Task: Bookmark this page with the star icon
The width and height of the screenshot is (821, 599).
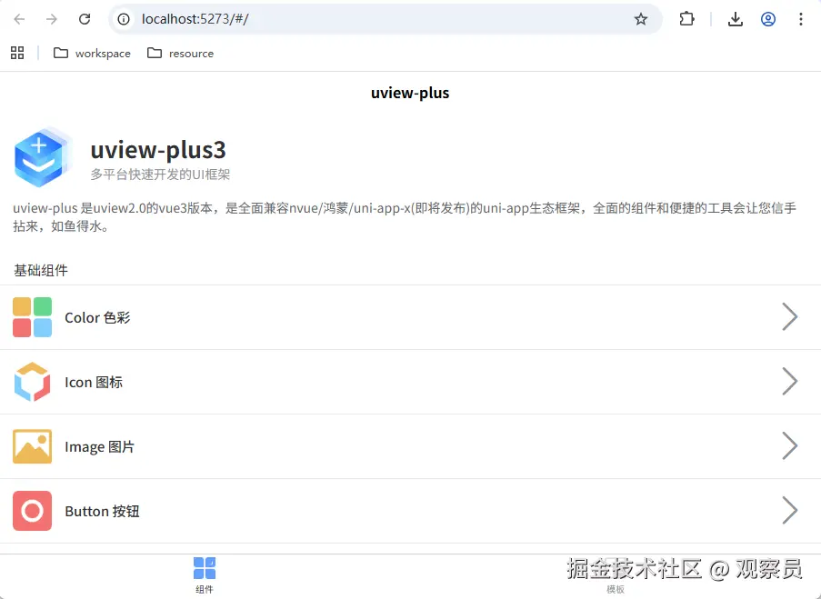Action: [x=641, y=19]
